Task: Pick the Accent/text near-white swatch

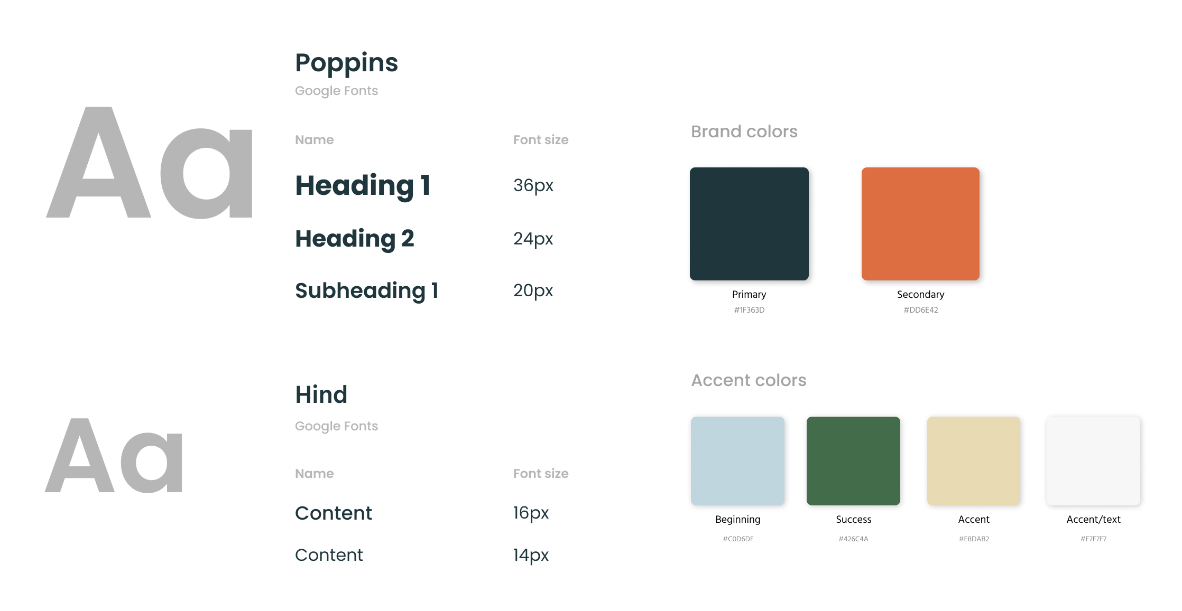Action: tap(1093, 461)
